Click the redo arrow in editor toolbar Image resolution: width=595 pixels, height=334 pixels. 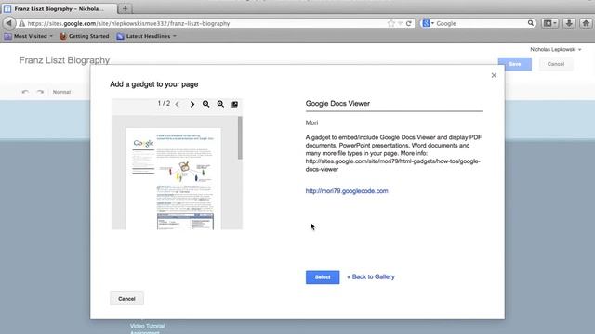(x=40, y=92)
